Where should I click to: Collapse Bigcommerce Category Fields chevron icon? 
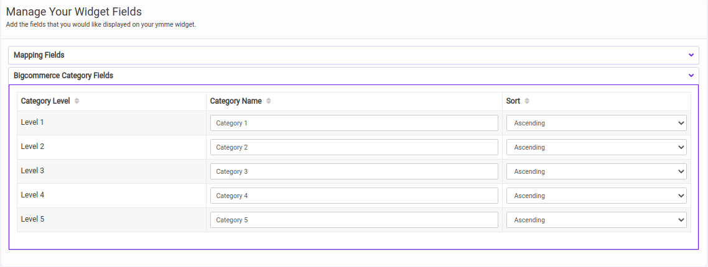pos(691,75)
